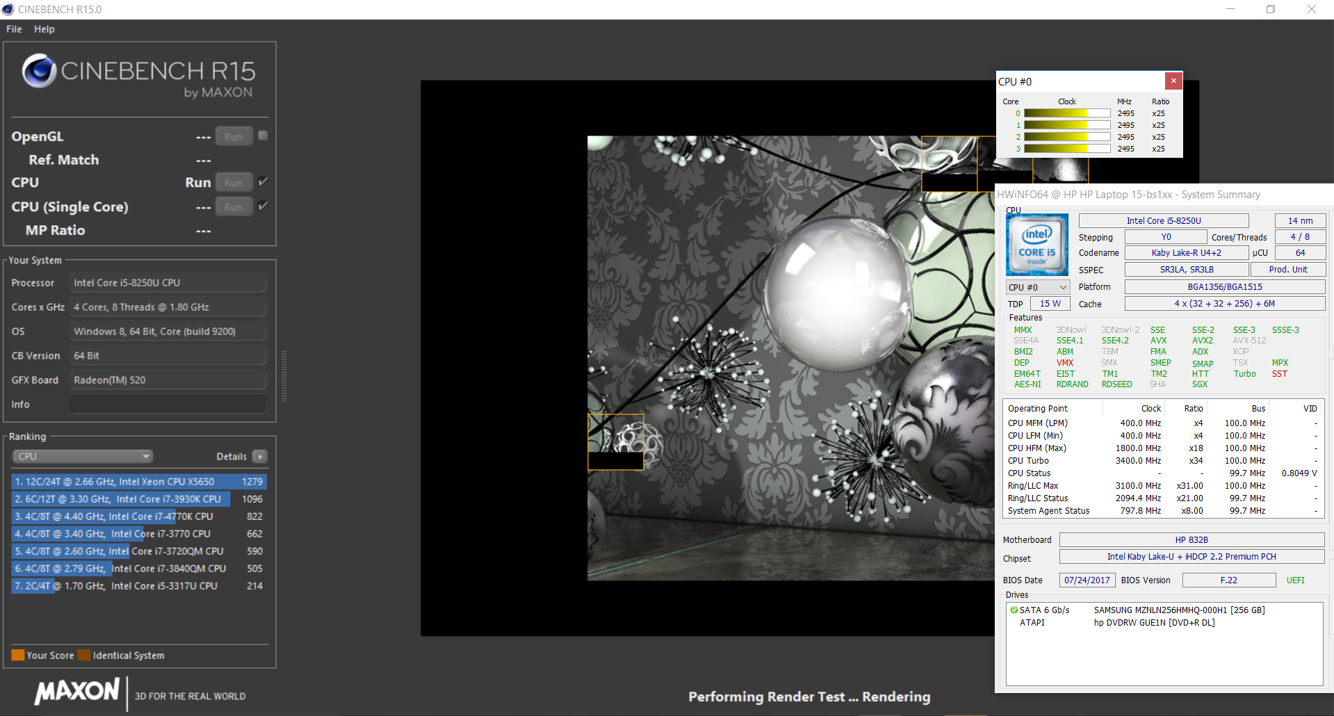Click the Your Score orange legend swatch
The height and width of the screenshot is (716, 1334).
(x=18, y=655)
